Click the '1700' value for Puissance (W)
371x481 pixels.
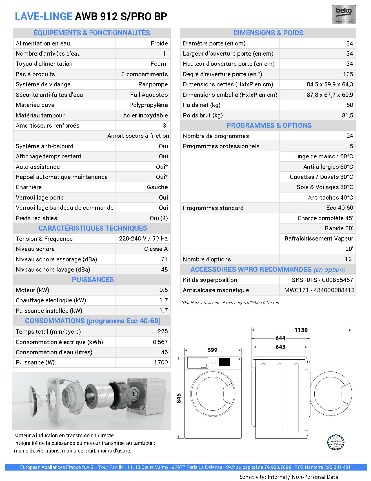(161, 362)
